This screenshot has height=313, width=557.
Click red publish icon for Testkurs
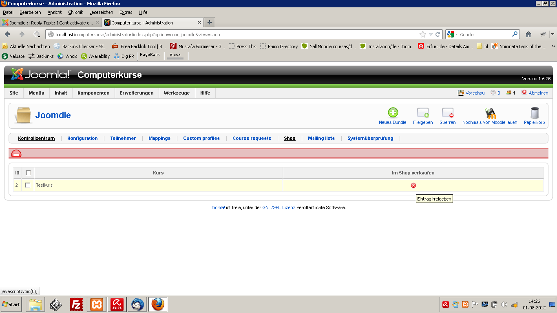[x=413, y=185]
